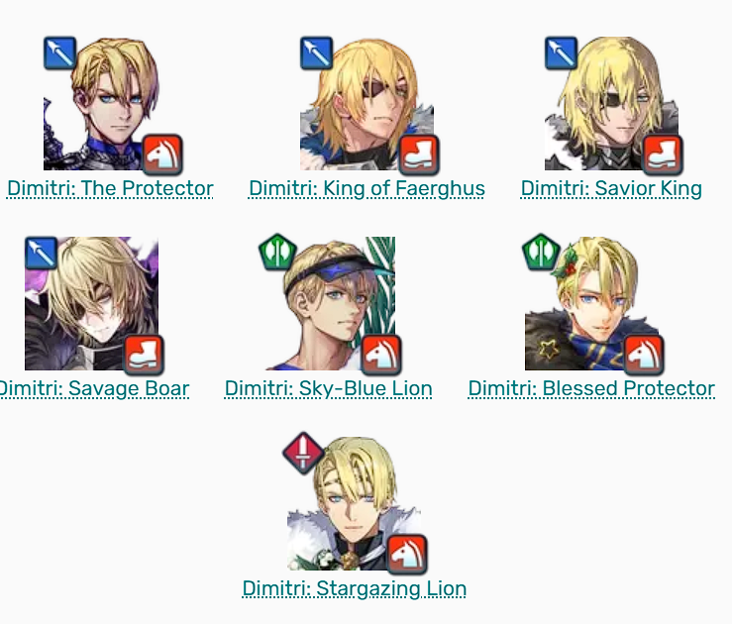732x624 pixels.
Task: Click the lance icon on Savior King portrait
Action: click(562, 53)
